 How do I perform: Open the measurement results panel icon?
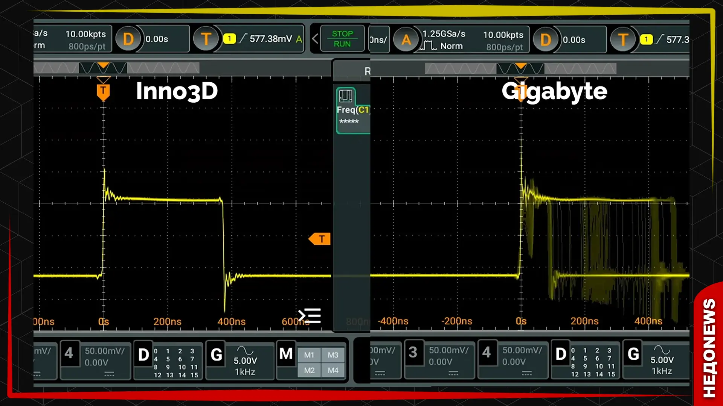(346, 96)
